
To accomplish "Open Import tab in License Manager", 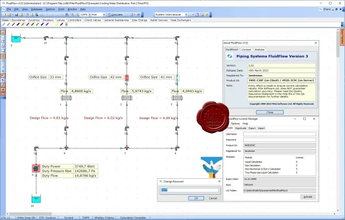I will pyautogui.click(x=262, y=128).
